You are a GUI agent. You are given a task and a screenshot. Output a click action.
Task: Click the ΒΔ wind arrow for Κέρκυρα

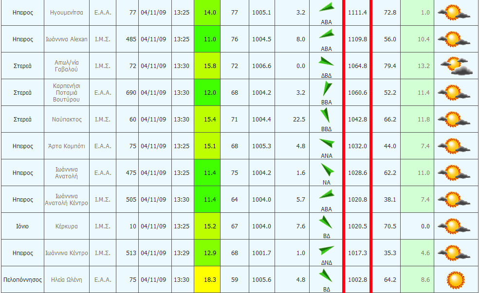pos(325,223)
